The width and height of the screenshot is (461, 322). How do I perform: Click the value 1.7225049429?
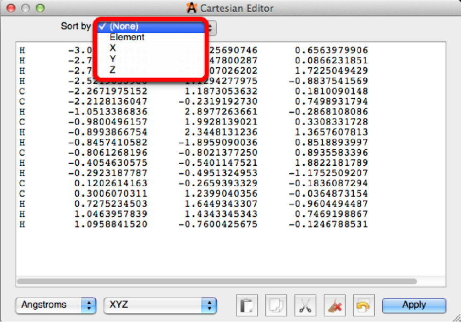tap(331, 71)
